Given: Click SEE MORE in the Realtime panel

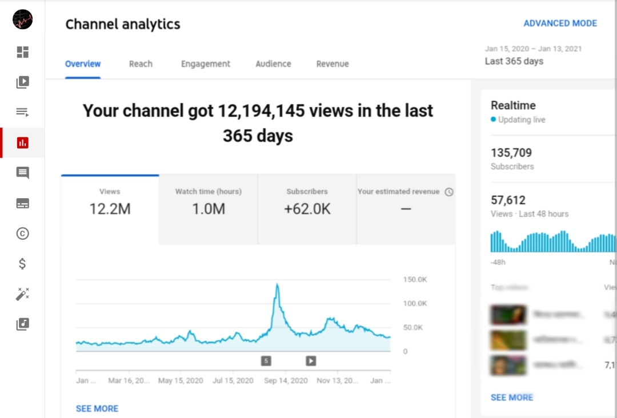Looking at the screenshot, I should pyautogui.click(x=511, y=397).
